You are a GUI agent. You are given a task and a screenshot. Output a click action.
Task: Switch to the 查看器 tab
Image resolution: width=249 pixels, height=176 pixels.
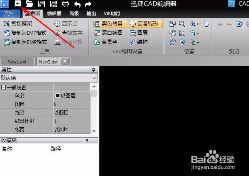pos(33,13)
